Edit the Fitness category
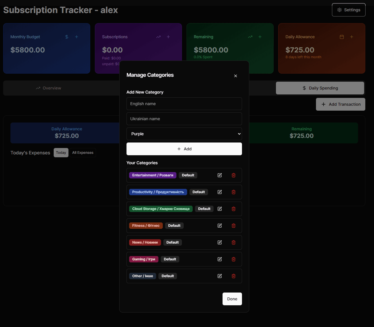The width and height of the screenshot is (374, 327). click(x=220, y=226)
